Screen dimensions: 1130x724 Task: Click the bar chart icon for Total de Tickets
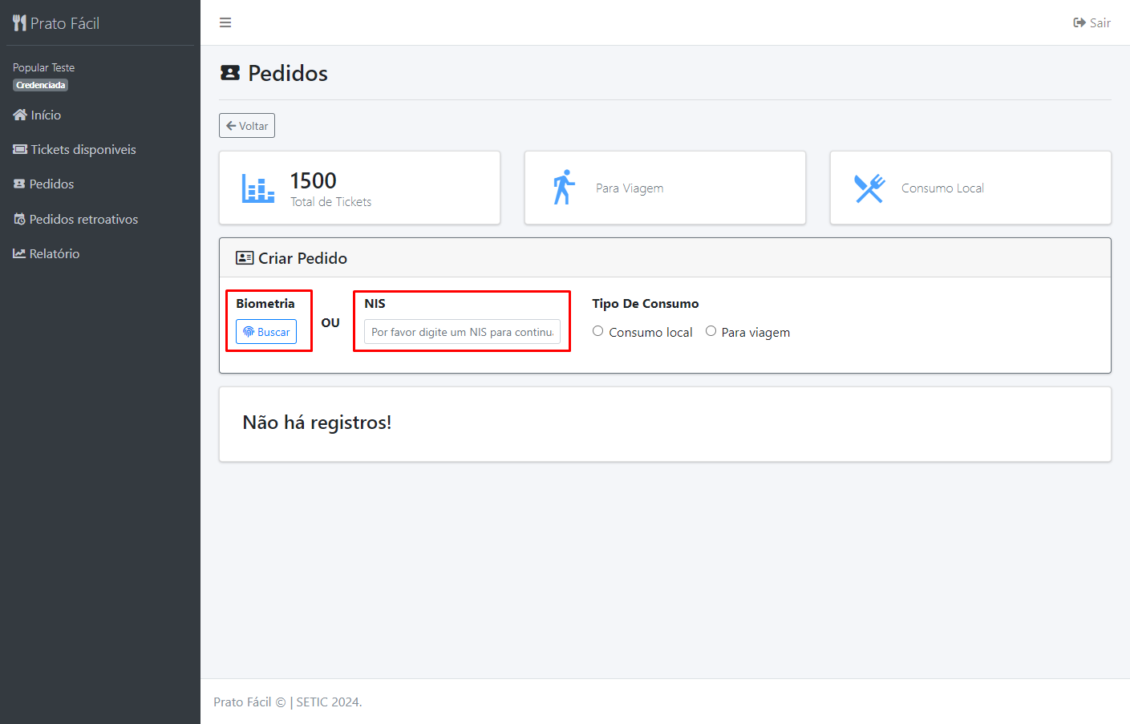point(258,188)
